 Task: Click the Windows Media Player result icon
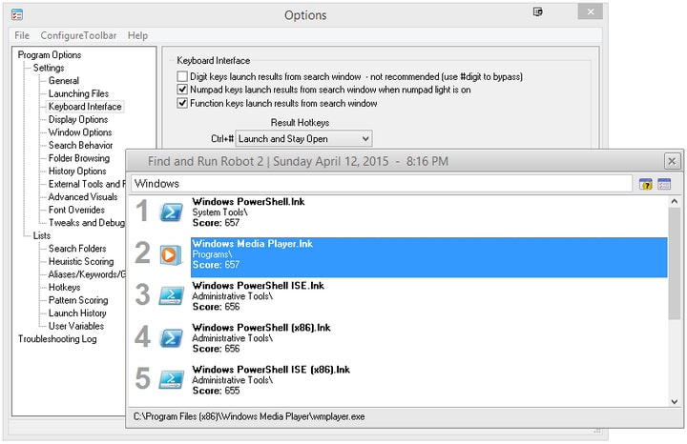(x=171, y=254)
